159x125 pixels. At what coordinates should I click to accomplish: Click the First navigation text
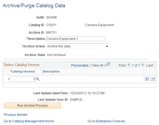[122, 65]
